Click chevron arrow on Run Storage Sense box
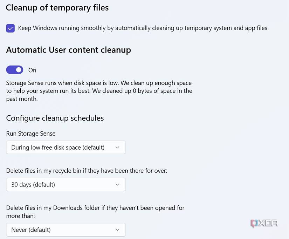The image size is (289, 239). [x=117, y=148]
